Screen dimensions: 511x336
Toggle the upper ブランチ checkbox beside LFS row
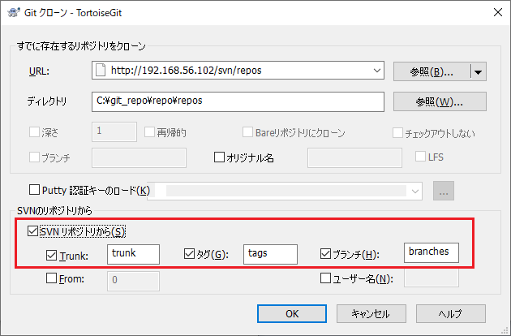(34, 157)
